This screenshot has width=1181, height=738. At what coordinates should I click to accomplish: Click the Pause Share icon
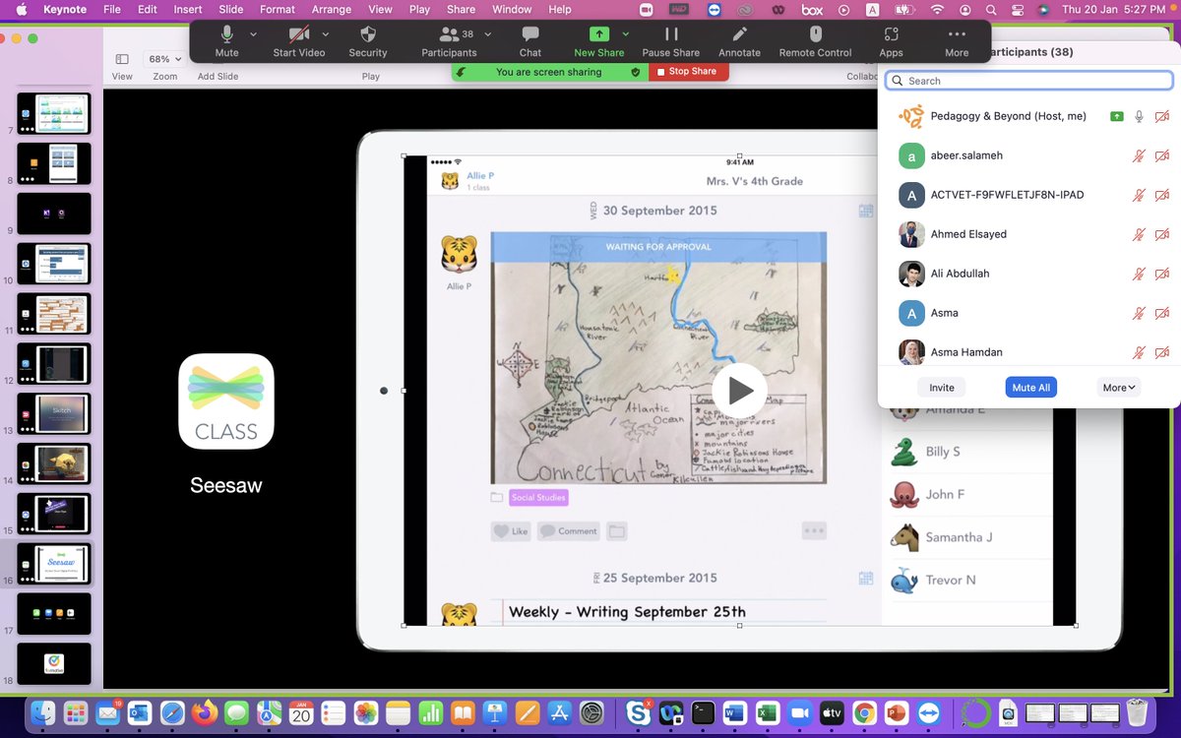671,33
